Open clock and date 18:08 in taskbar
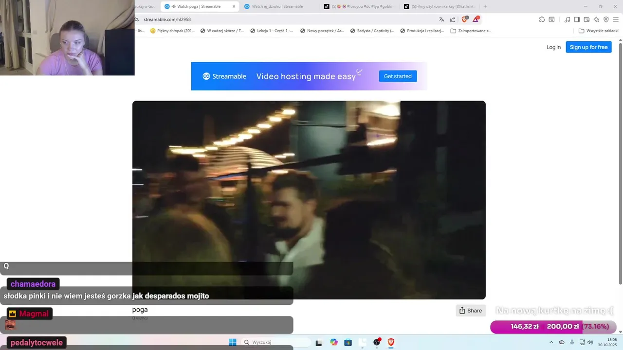 click(608, 342)
